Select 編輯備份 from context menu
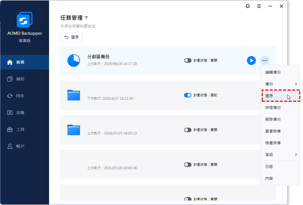The width and height of the screenshot is (303, 205). click(280, 72)
